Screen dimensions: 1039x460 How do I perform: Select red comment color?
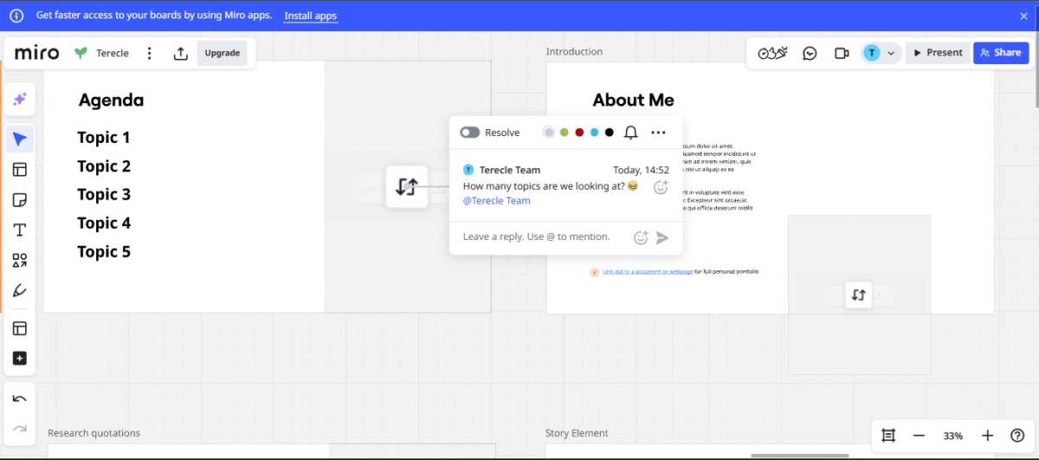tap(579, 133)
